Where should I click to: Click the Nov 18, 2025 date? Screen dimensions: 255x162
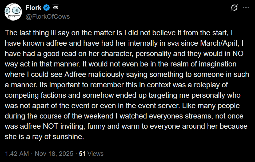coord(54,154)
